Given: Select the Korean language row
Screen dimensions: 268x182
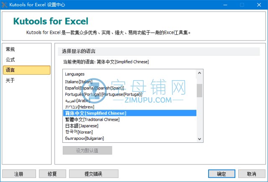Looking at the screenshot, I should (130, 132).
